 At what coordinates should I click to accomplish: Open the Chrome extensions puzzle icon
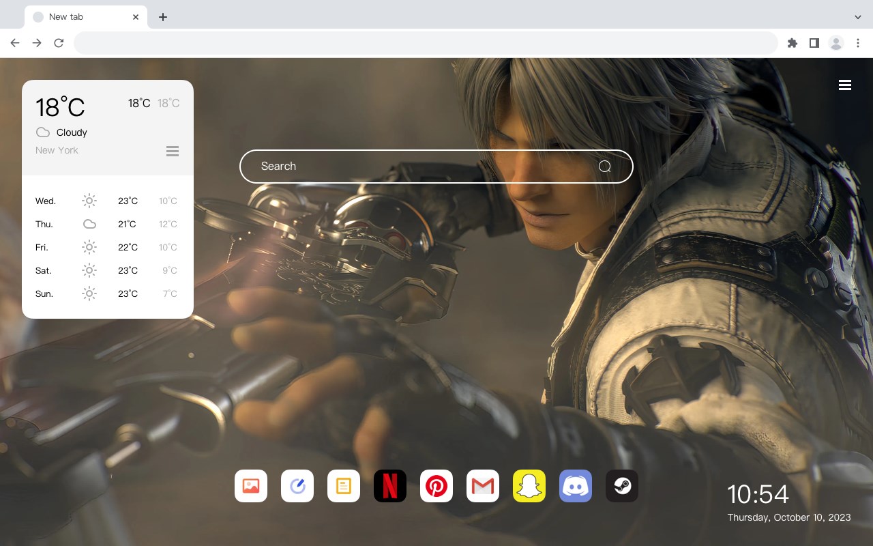792,43
